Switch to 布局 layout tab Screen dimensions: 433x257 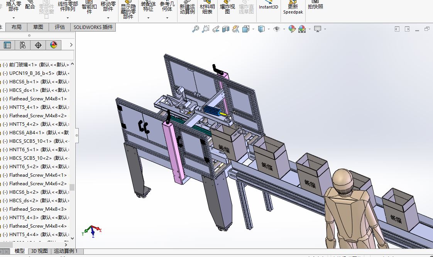[x=17, y=27]
